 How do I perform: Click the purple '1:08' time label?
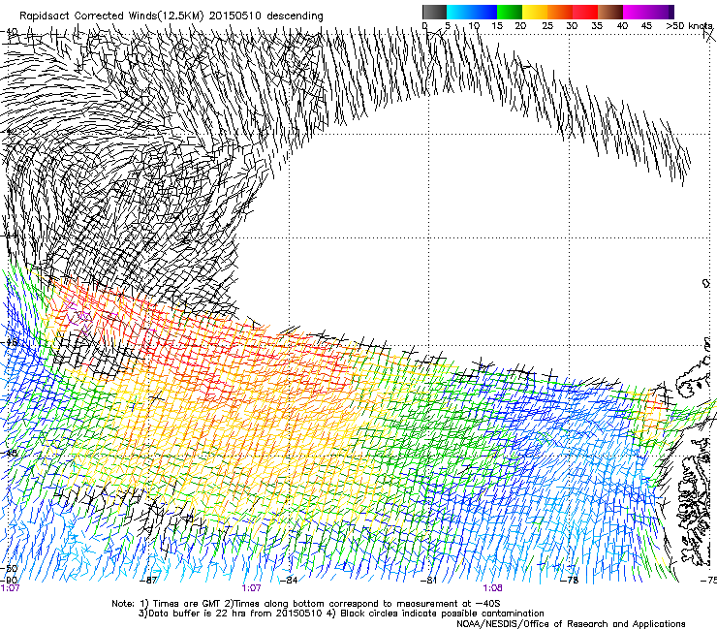tap(492, 588)
